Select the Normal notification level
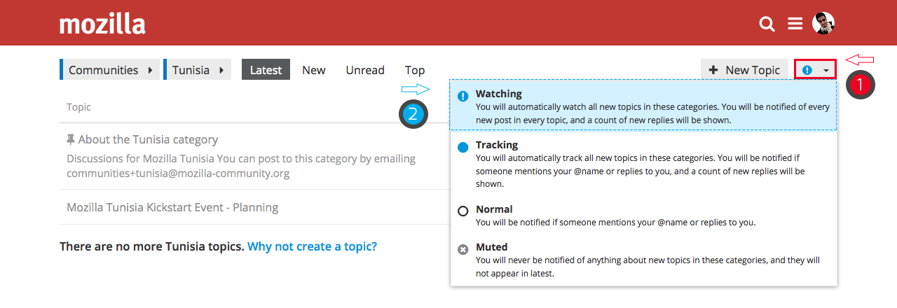Viewport: 897px width, 308px height. coord(494,209)
